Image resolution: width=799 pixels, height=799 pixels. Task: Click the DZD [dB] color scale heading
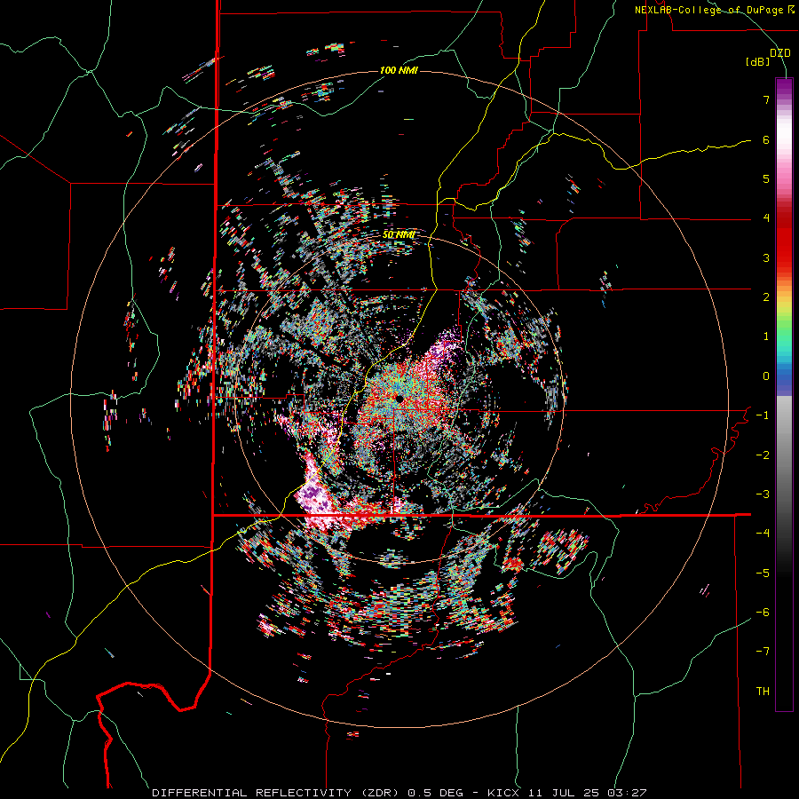(x=768, y=57)
